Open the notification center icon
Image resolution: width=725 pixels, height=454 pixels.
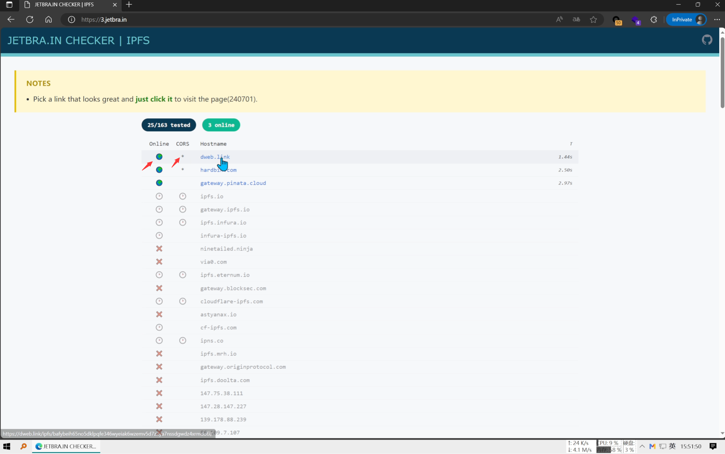pyautogui.click(x=713, y=446)
